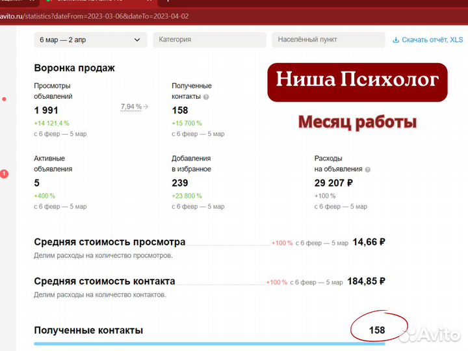The image size is (468, 351).
Task: Click the Добавления в избранное value 239
Action: 179,183
